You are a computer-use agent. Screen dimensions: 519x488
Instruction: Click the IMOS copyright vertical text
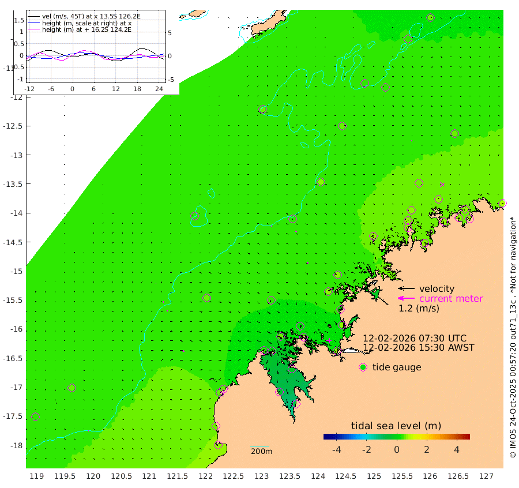click(513, 337)
